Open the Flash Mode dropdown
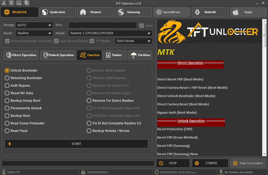The image size is (268, 175). [133, 41]
